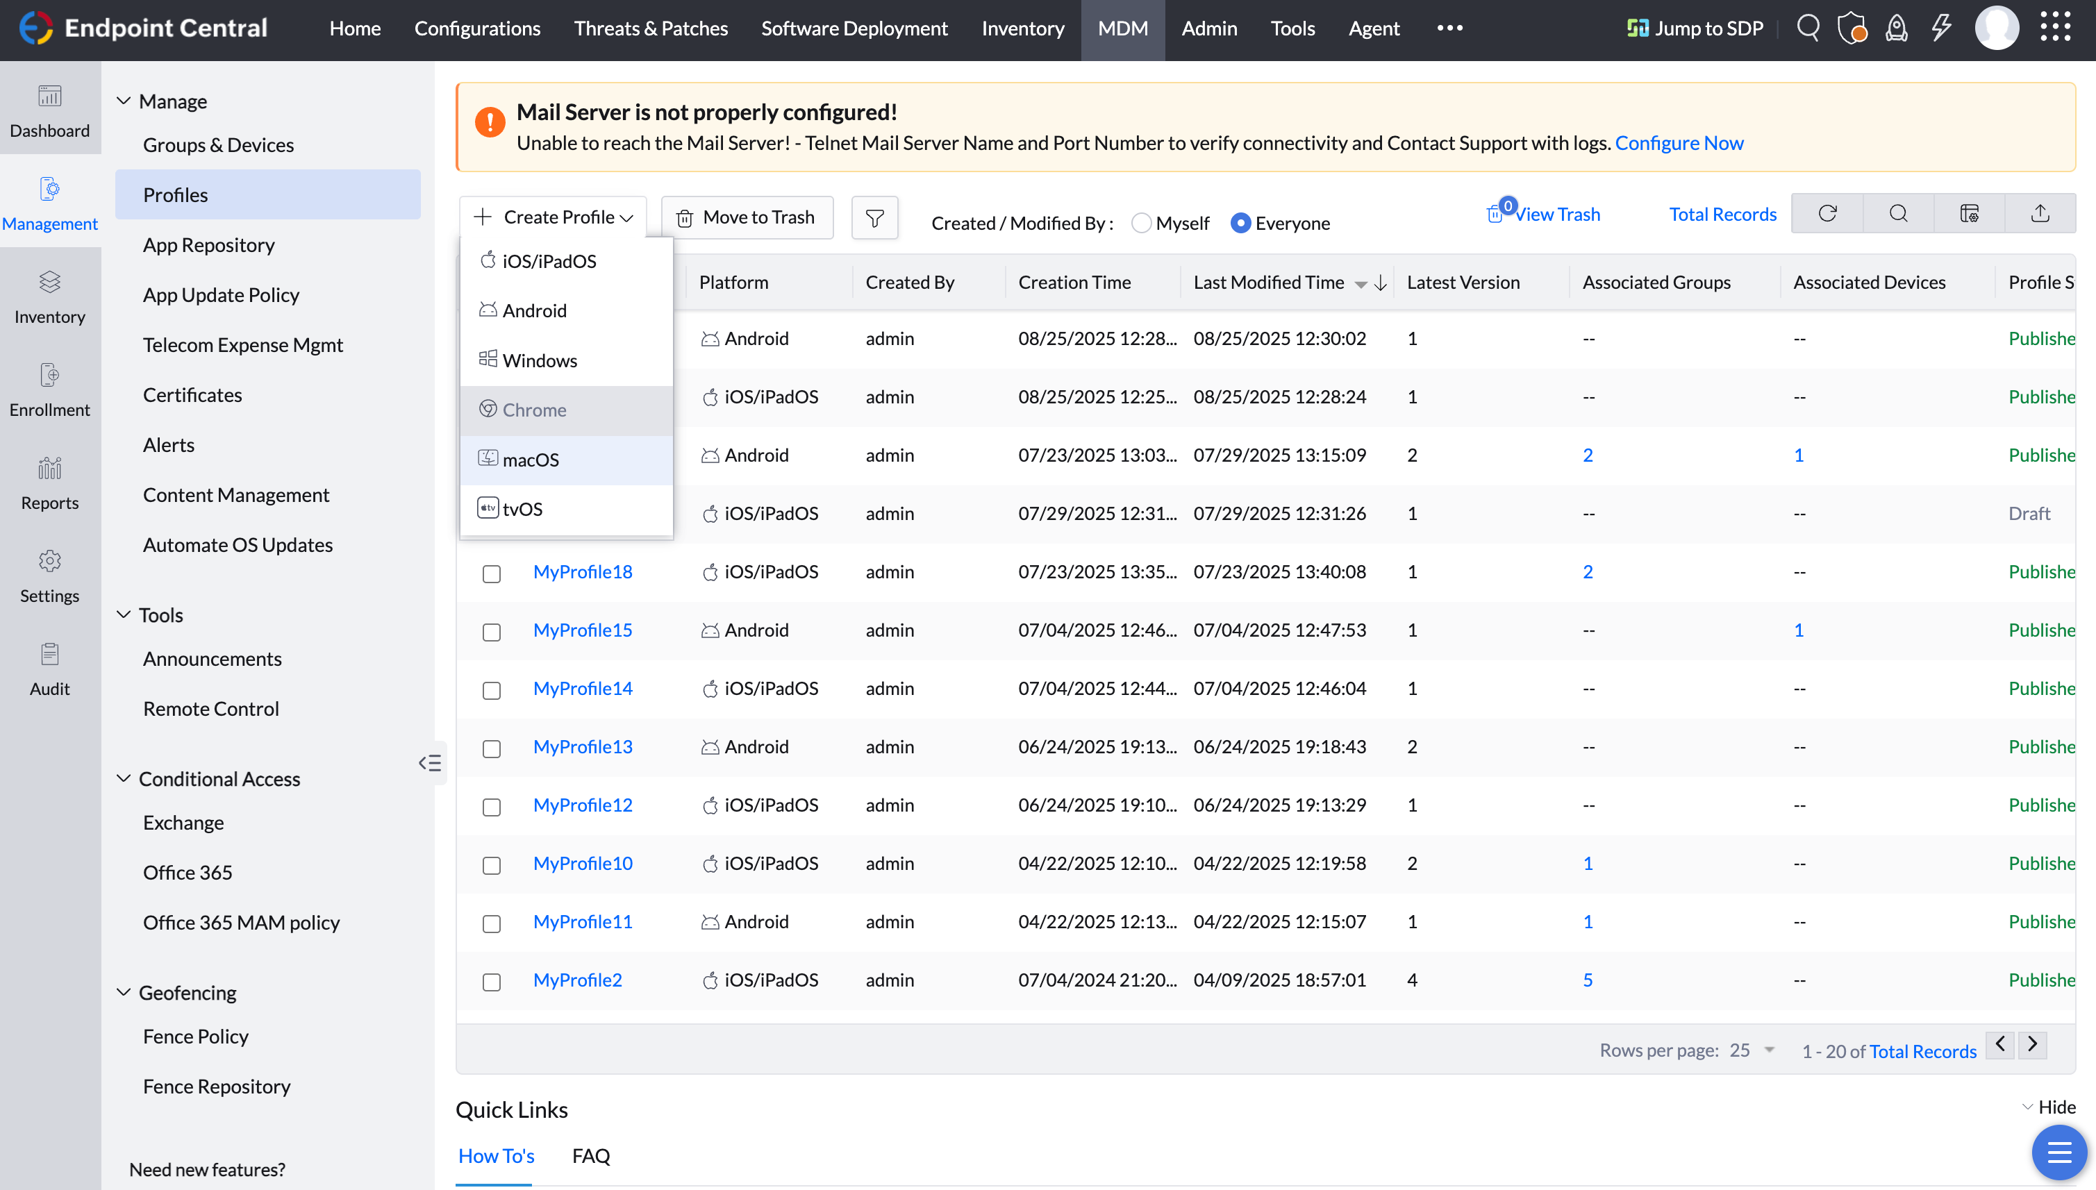The image size is (2096, 1190).
Task: Click the filter funnel icon
Action: point(874,218)
